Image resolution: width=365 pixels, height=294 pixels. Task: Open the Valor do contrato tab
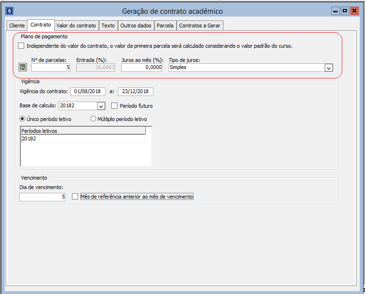tap(76, 26)
